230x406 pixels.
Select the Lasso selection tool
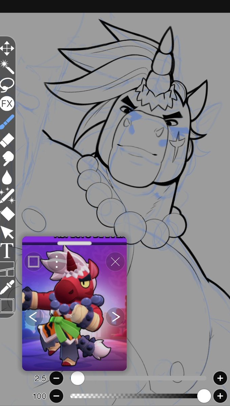coord(7,85)
